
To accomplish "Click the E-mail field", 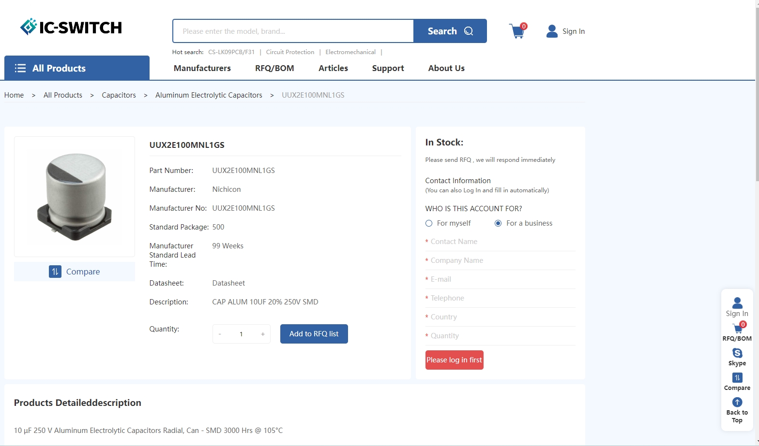I will (x=501, y=279).
